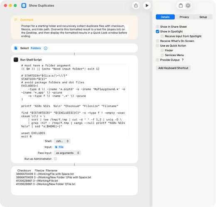
Task: Click the Show Duplicates shortcut app icon
Action: coord(24,5)
